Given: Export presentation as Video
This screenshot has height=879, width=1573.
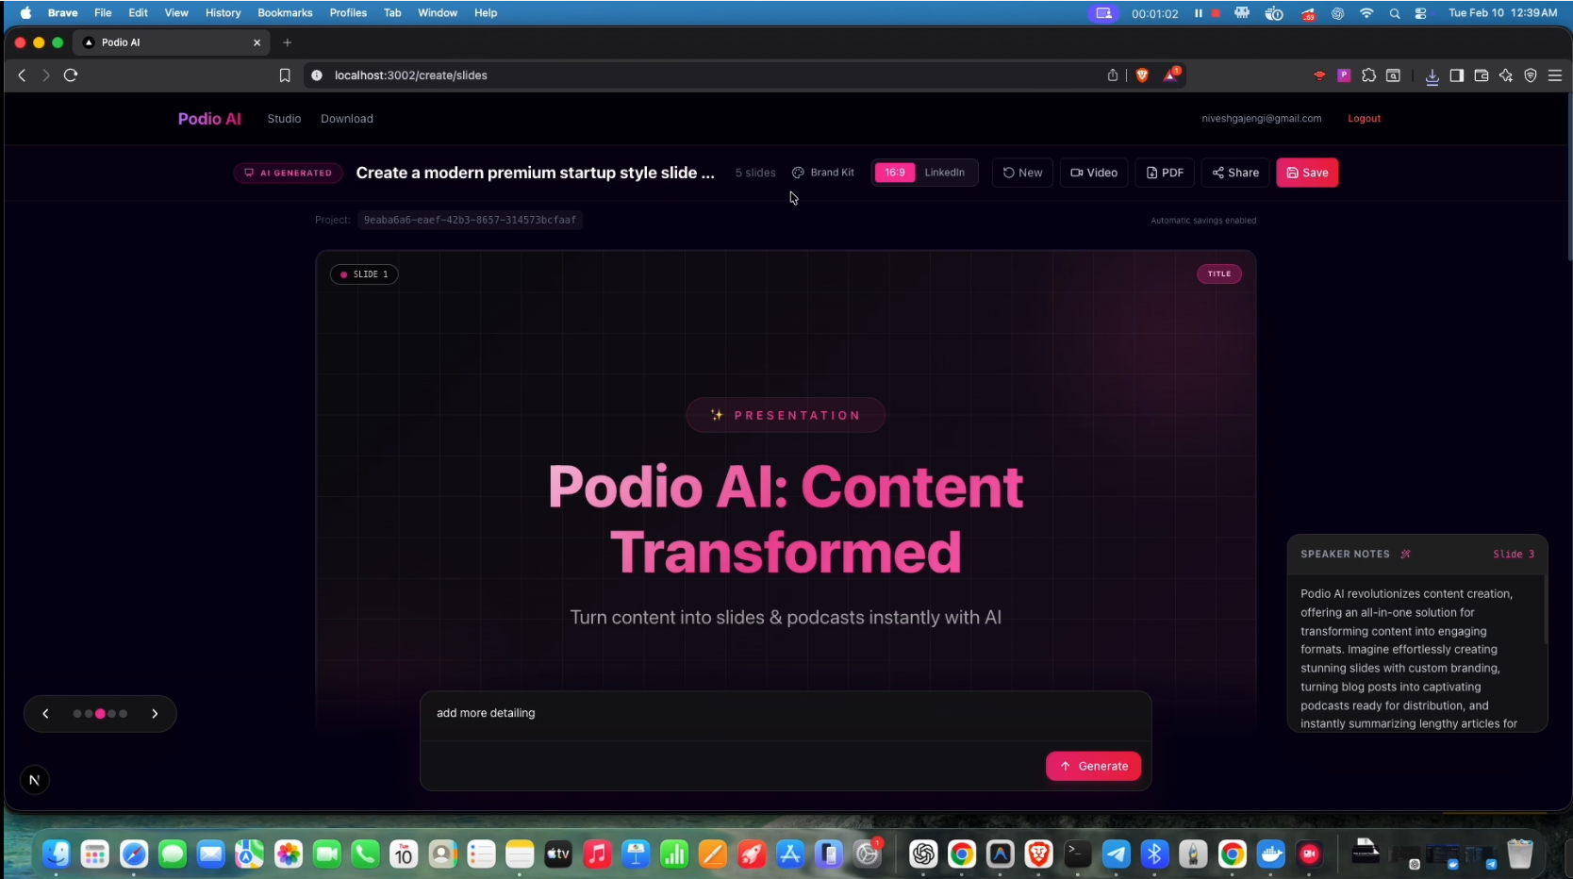Looking at the screenshot, I should [x=1094, y=173].
